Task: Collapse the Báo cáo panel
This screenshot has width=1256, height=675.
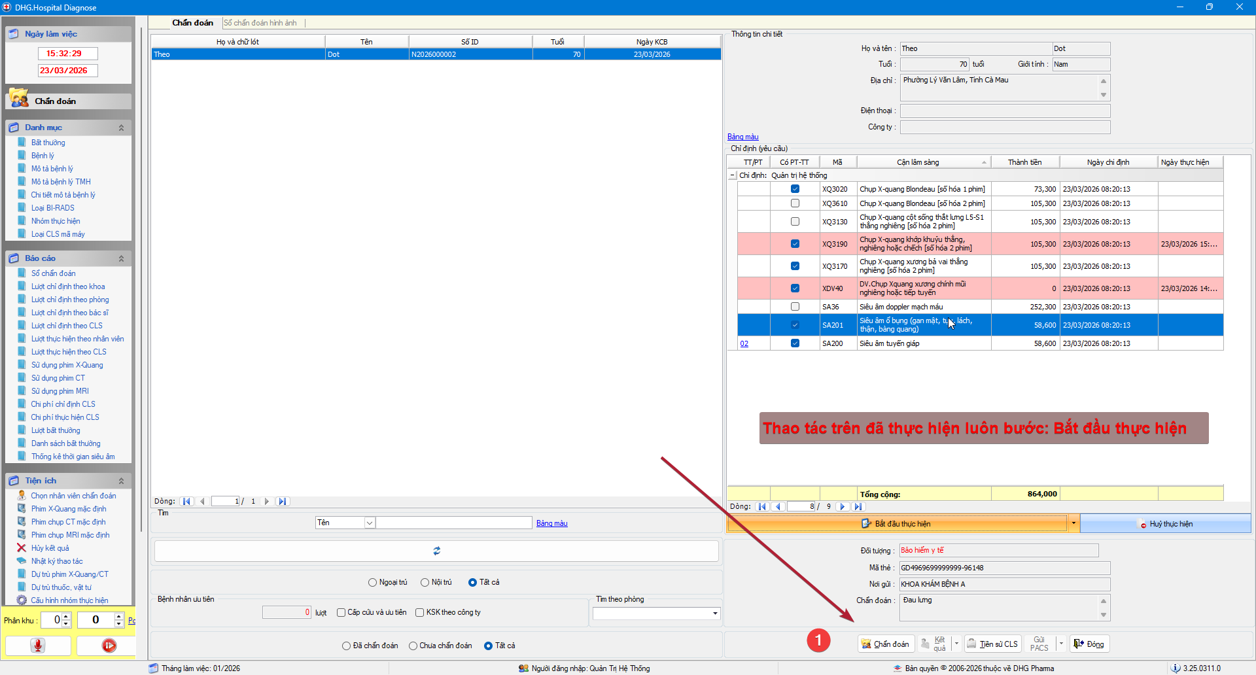Action: (121, 258)
